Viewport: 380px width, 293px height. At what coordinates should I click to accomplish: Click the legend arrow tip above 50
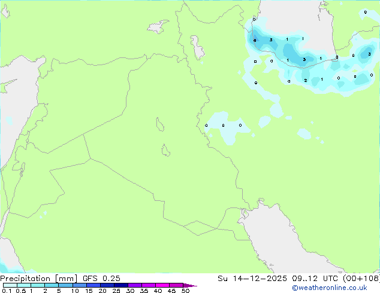190,285
